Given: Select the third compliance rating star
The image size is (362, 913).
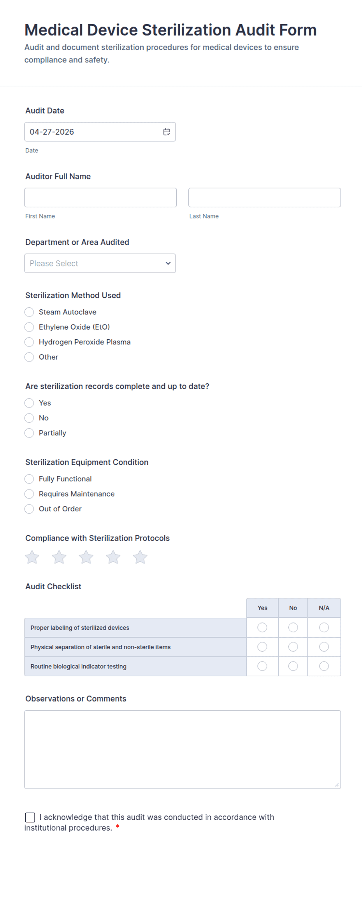Looking at the screenshot, I should click(86, 557).
